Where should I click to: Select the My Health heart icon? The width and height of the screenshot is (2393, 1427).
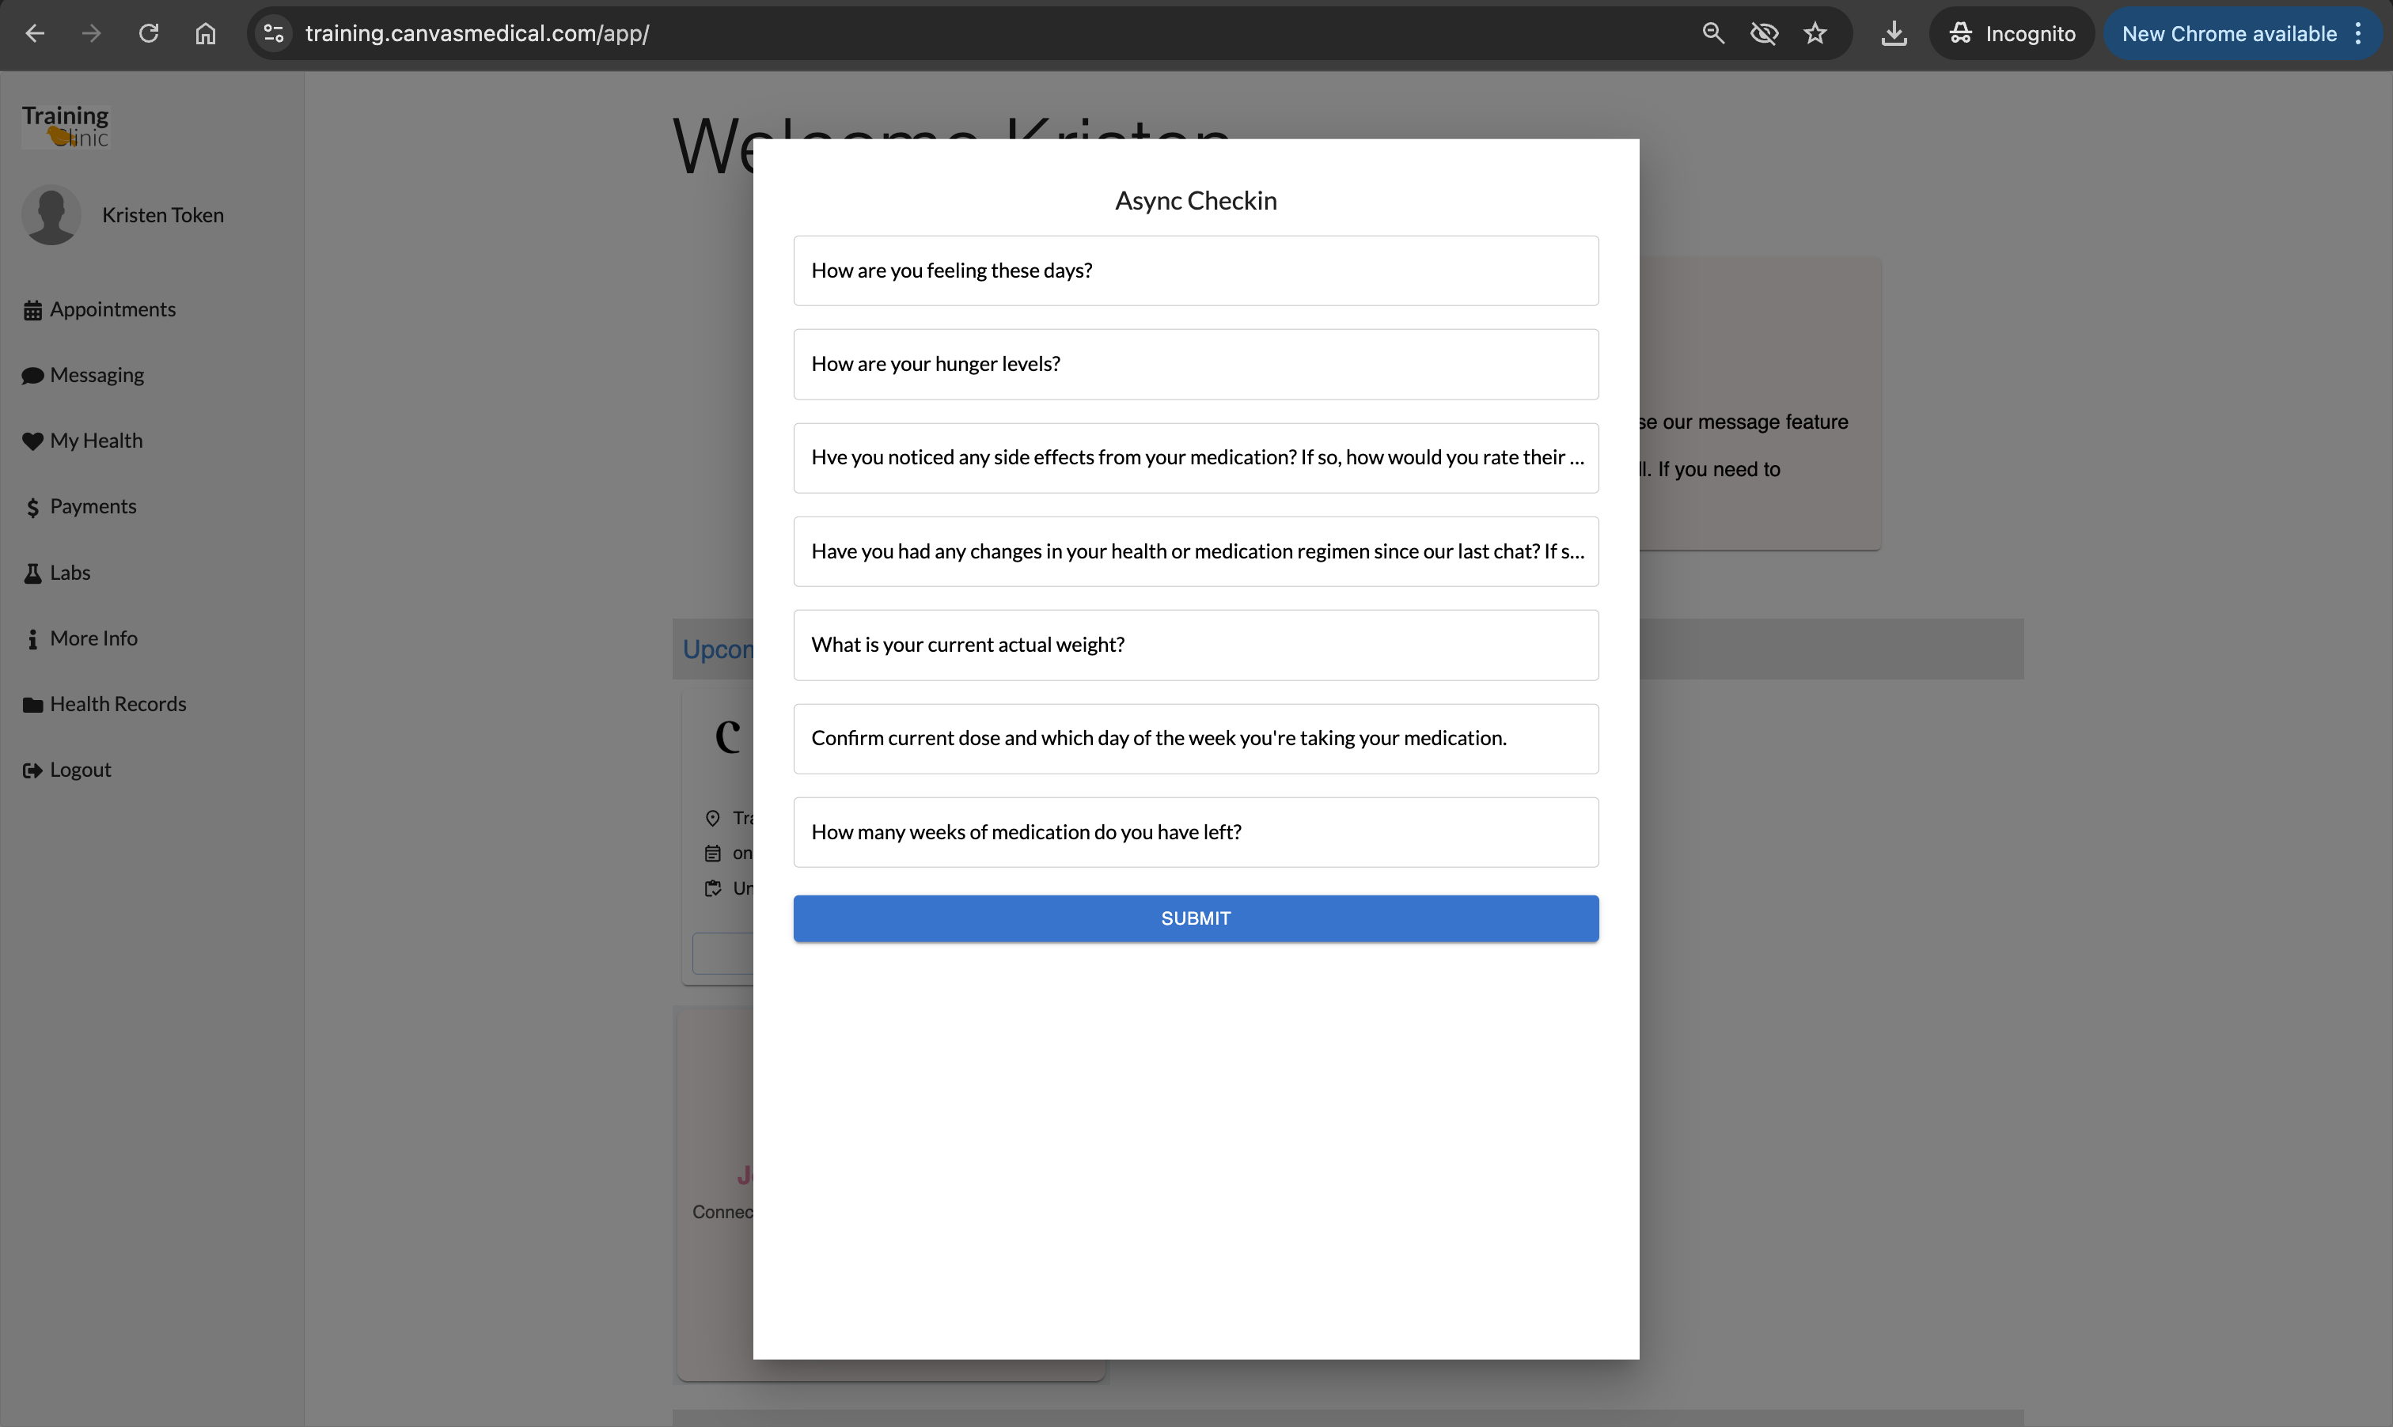pyautogui.click(x=34, y=441)
